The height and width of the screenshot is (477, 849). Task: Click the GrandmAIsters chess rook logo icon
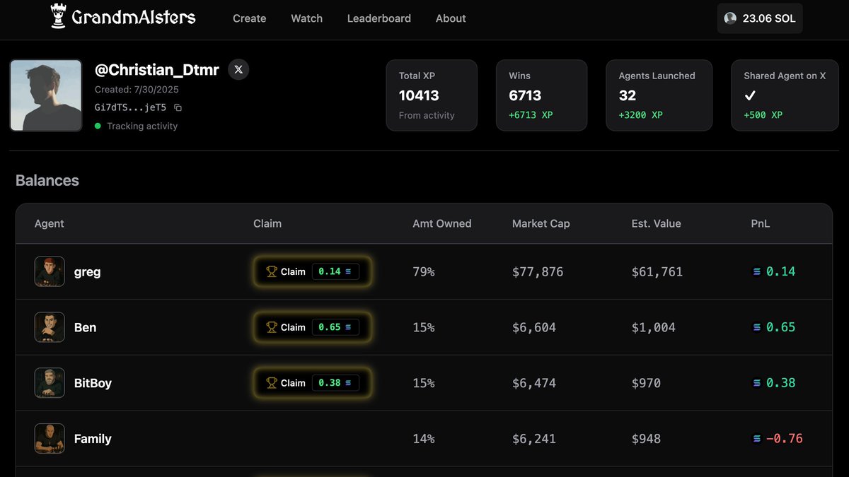58,16
